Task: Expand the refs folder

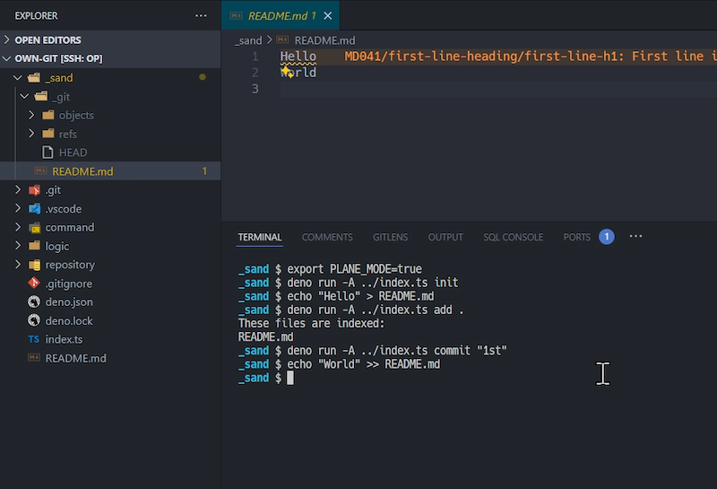Action: 67,134
